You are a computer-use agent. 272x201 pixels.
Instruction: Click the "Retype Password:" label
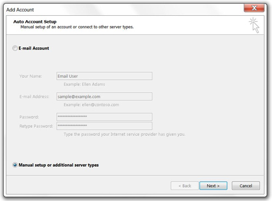click(36, 126)
